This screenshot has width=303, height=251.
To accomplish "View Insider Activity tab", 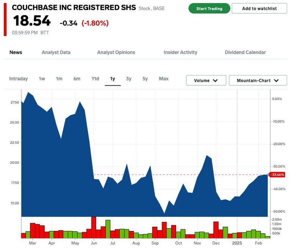I will pos(180,52).
